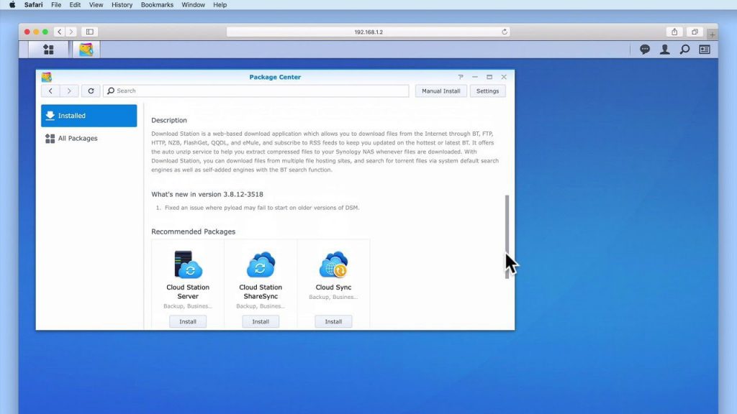Click Safari address bar 192.168.1.2
The width and height of the screenshot is (737, 414).
pos(368,32)
